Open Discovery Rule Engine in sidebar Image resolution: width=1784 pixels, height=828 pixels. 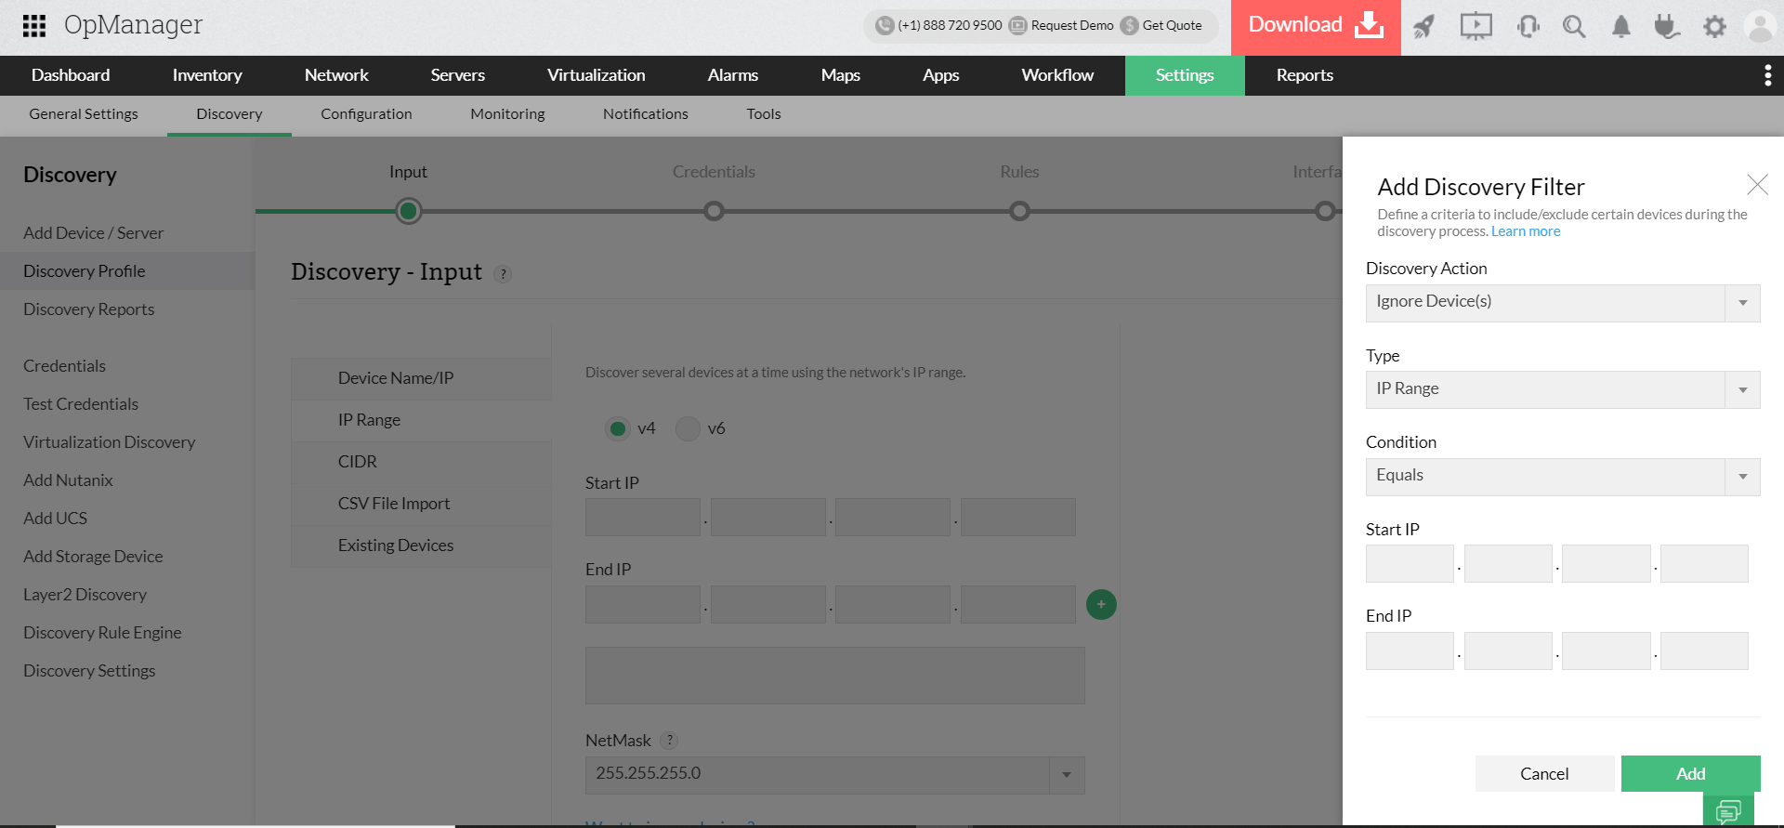102,633
